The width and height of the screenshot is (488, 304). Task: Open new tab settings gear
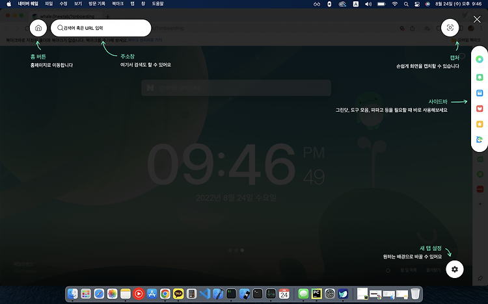pyautogui.click(x=455, y=269)
